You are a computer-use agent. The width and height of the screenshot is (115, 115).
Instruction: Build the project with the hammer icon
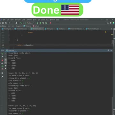point(21,23)
